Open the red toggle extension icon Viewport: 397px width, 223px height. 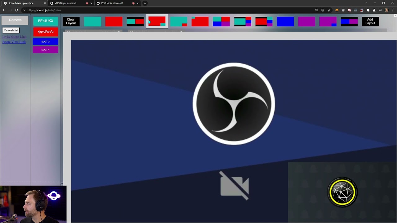(362, 10)
